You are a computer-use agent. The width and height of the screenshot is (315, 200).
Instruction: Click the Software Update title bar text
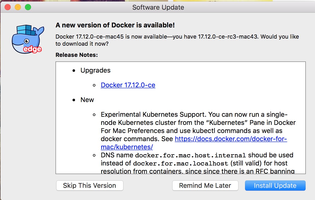pyautogui.click(x=158, y=7)
